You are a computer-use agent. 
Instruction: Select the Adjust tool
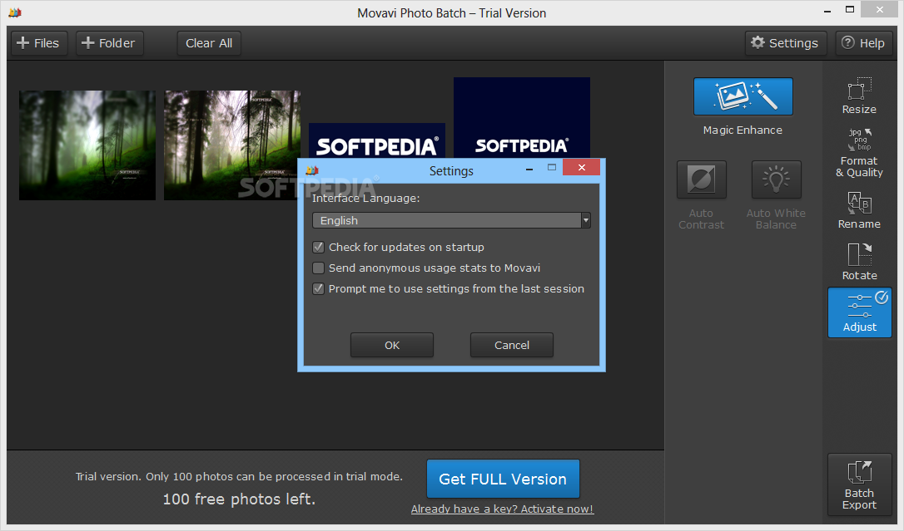(x=860, y=312)
